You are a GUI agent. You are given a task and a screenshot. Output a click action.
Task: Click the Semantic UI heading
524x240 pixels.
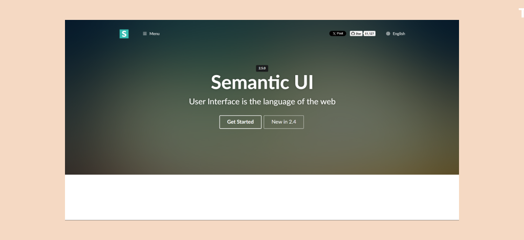262,82
